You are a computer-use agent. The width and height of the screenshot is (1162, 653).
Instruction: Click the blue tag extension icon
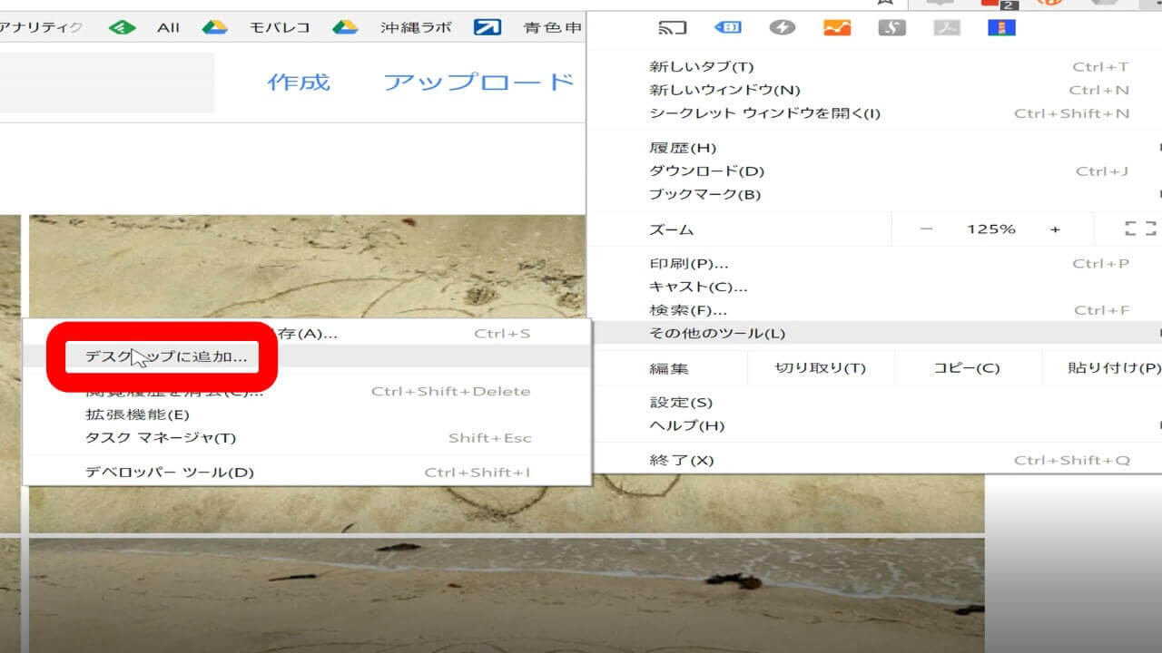(x=728, y=27)
